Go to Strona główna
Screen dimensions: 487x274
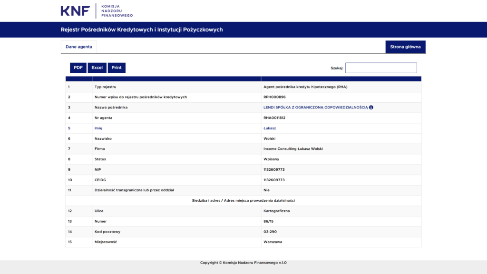405,47
